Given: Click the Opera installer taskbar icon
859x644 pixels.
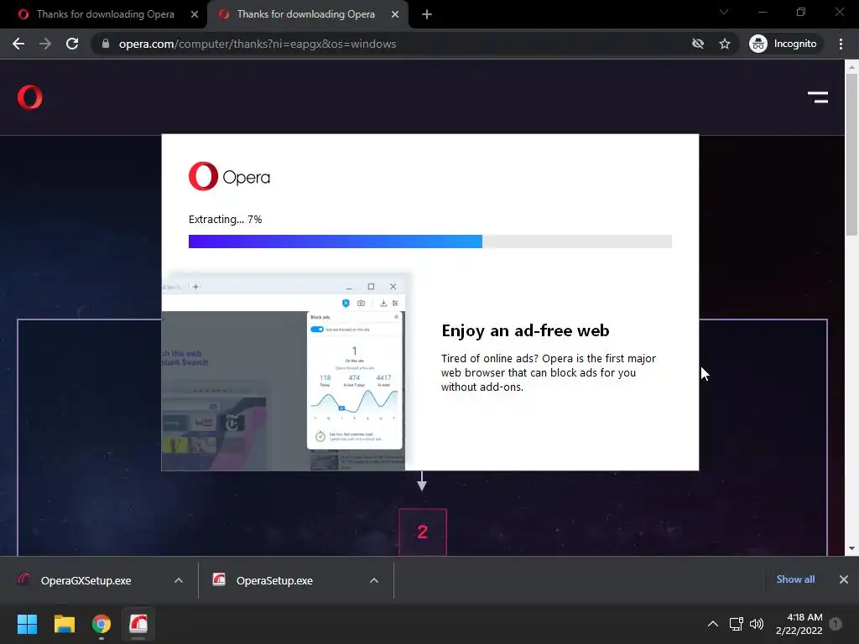Looking at the screenshot, I should [138, 624].
